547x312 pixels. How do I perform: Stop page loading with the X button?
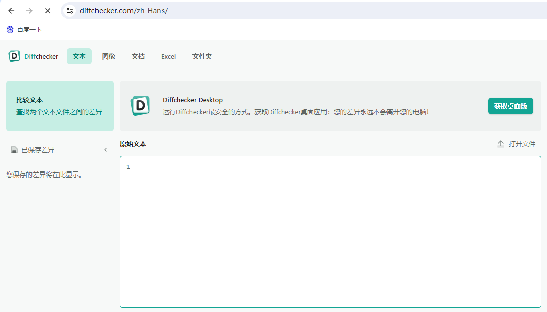(48, 11)
